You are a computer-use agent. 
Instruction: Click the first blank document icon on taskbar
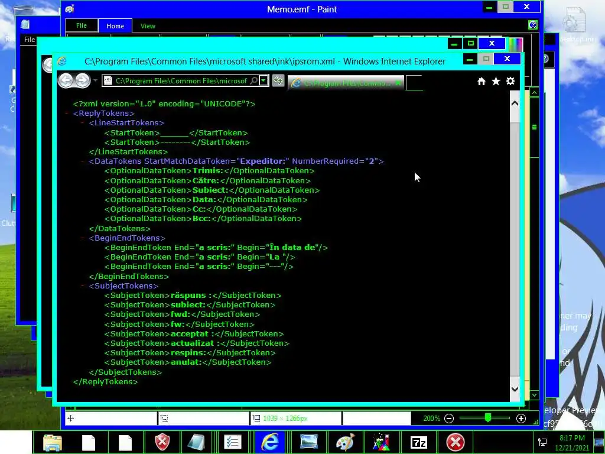89,442
